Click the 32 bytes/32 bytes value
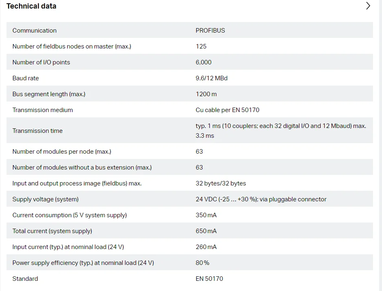 point(221,183)
